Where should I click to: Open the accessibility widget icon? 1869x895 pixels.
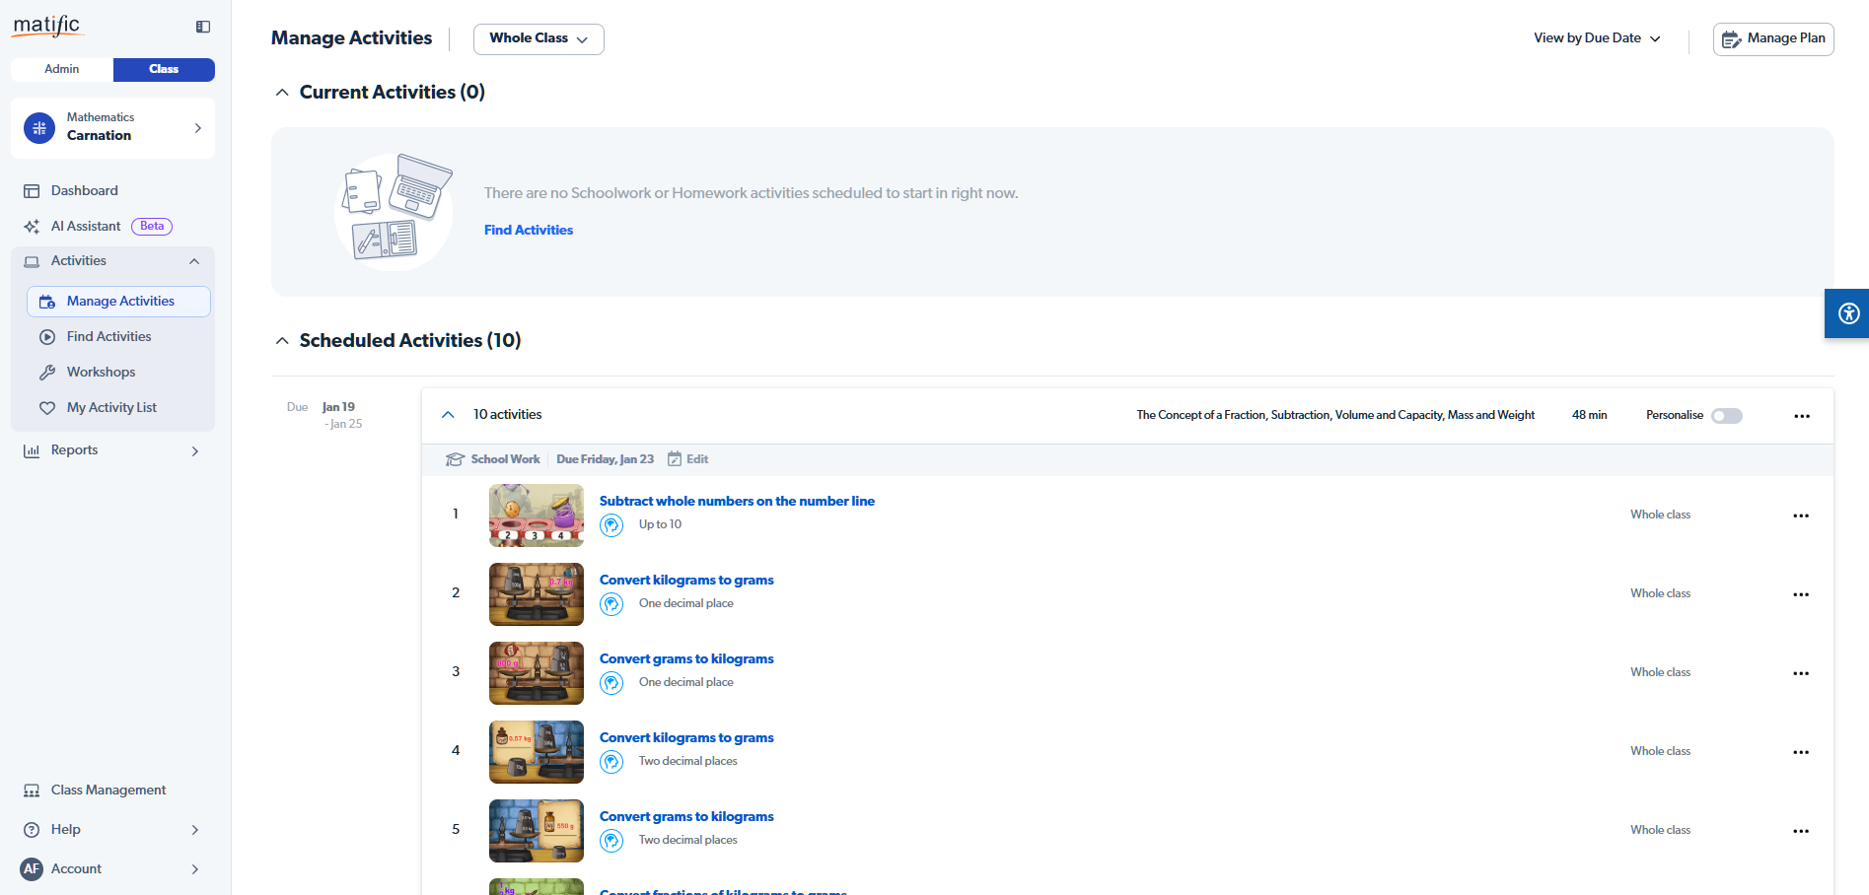[1848, 313]
